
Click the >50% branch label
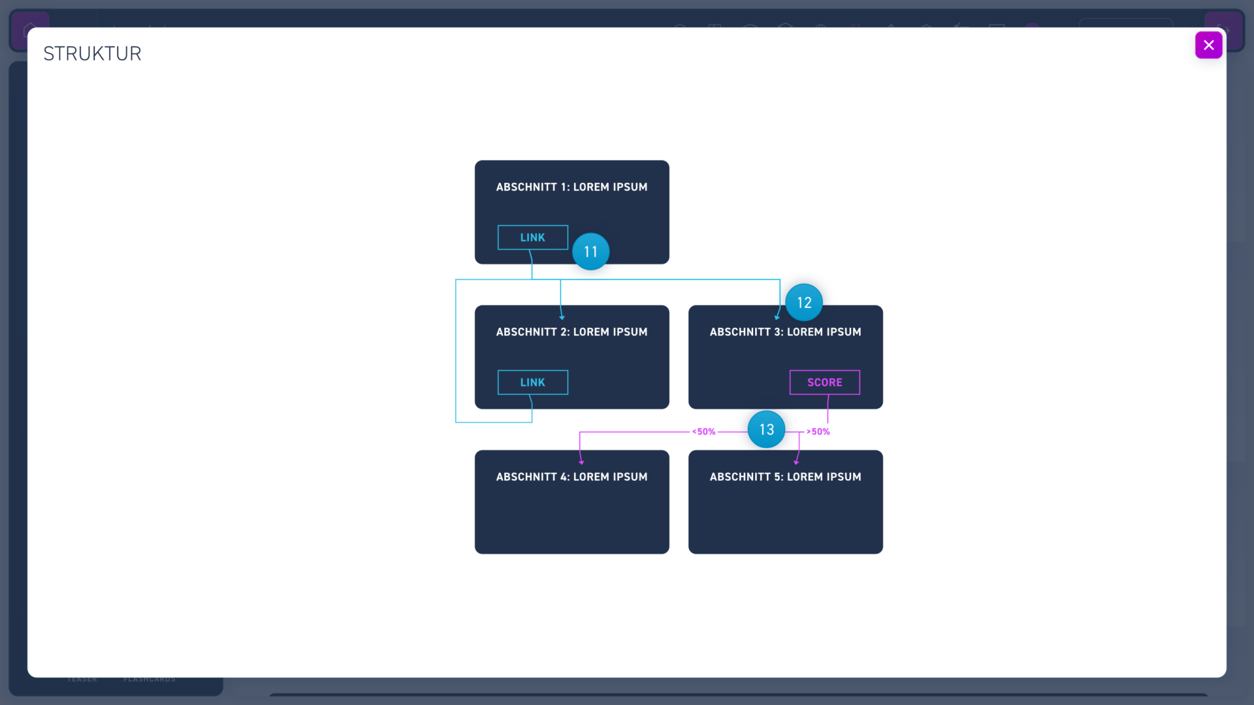[x=818, y=431]
